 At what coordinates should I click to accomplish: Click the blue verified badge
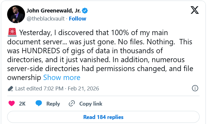coord(85,11)
